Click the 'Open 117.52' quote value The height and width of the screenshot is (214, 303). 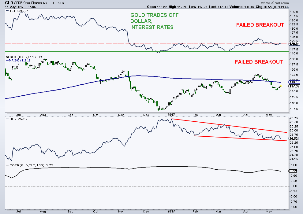click(157, 7)
